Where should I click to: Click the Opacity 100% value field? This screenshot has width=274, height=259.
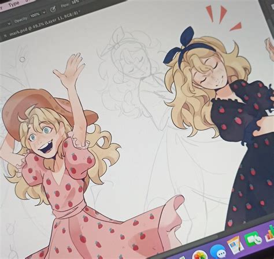[35, 15]
